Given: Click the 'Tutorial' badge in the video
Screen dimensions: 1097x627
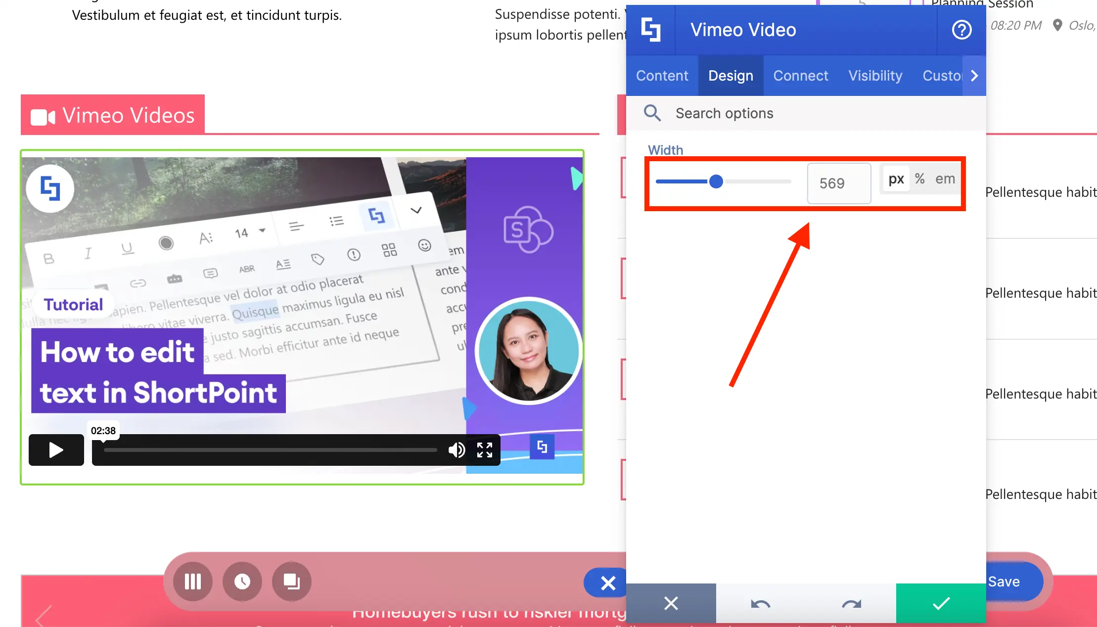Looking at the screenshot, I should click(x=73, y=304).
